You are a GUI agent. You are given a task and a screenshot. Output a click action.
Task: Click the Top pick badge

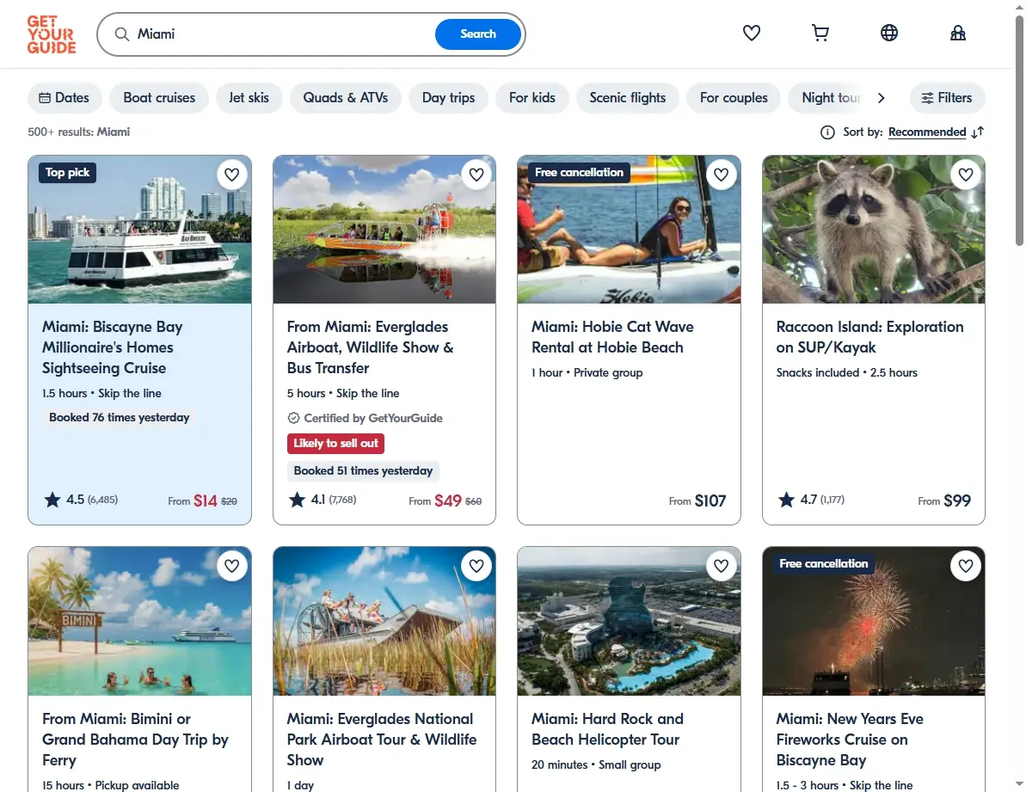(67, 173)
